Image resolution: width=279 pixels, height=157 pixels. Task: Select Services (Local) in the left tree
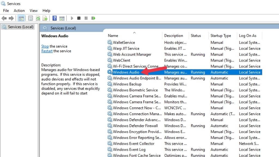[x=20, y=27]
